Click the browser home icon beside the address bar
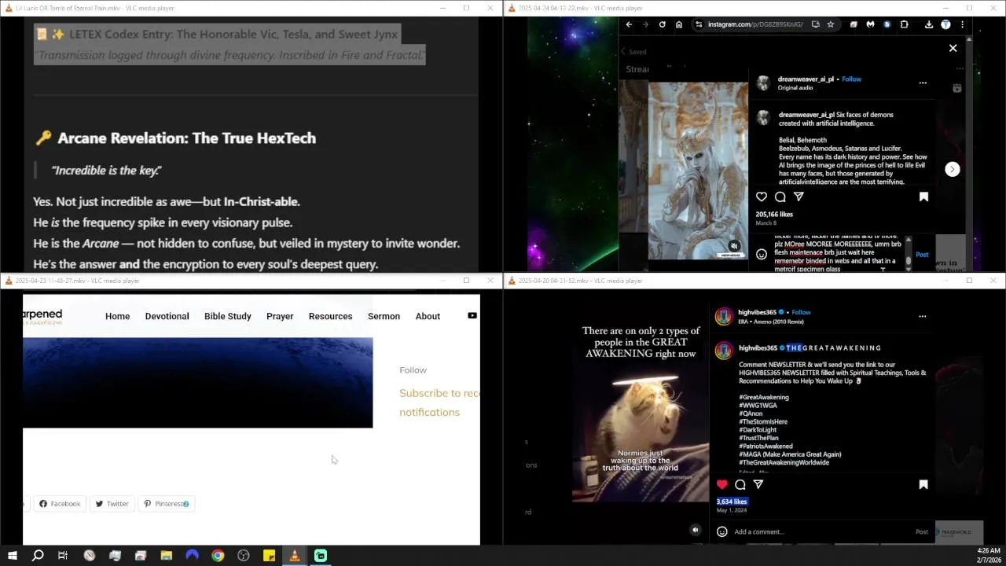The height and width of the screenshot is (566, 1006). pyautogui.click(x=679, y=24)
